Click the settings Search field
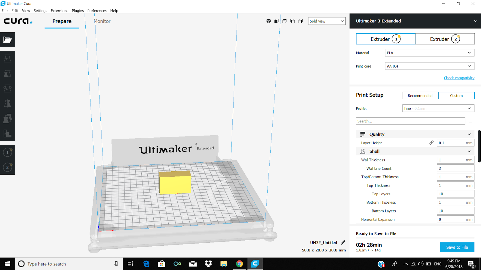This screenshot has height=270, width=481. (410, 121)
